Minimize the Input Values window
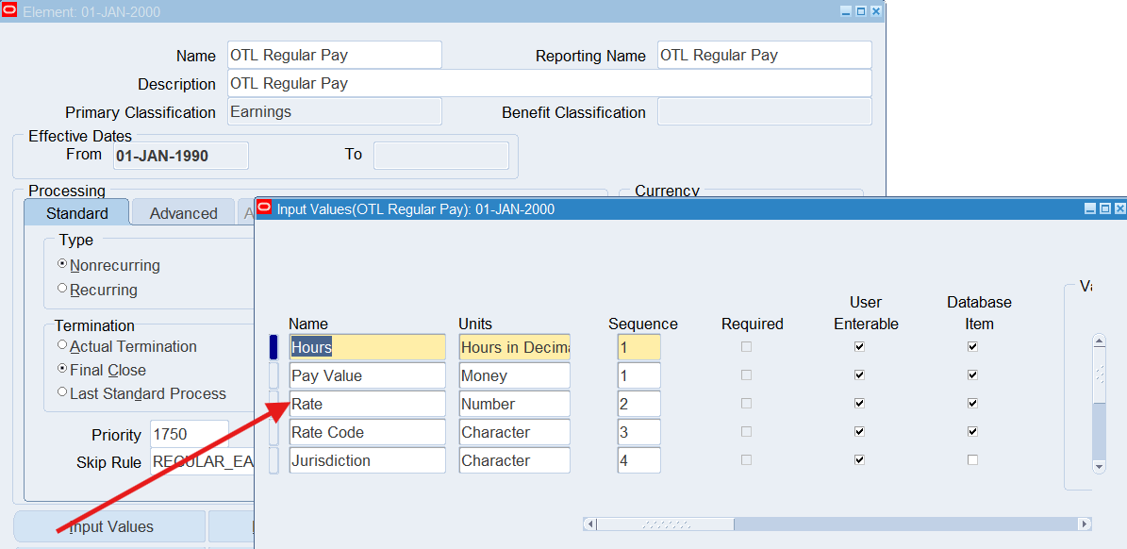 pyautogui.click(x=1090, y=208)
